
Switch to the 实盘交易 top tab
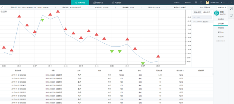point(116,3)
